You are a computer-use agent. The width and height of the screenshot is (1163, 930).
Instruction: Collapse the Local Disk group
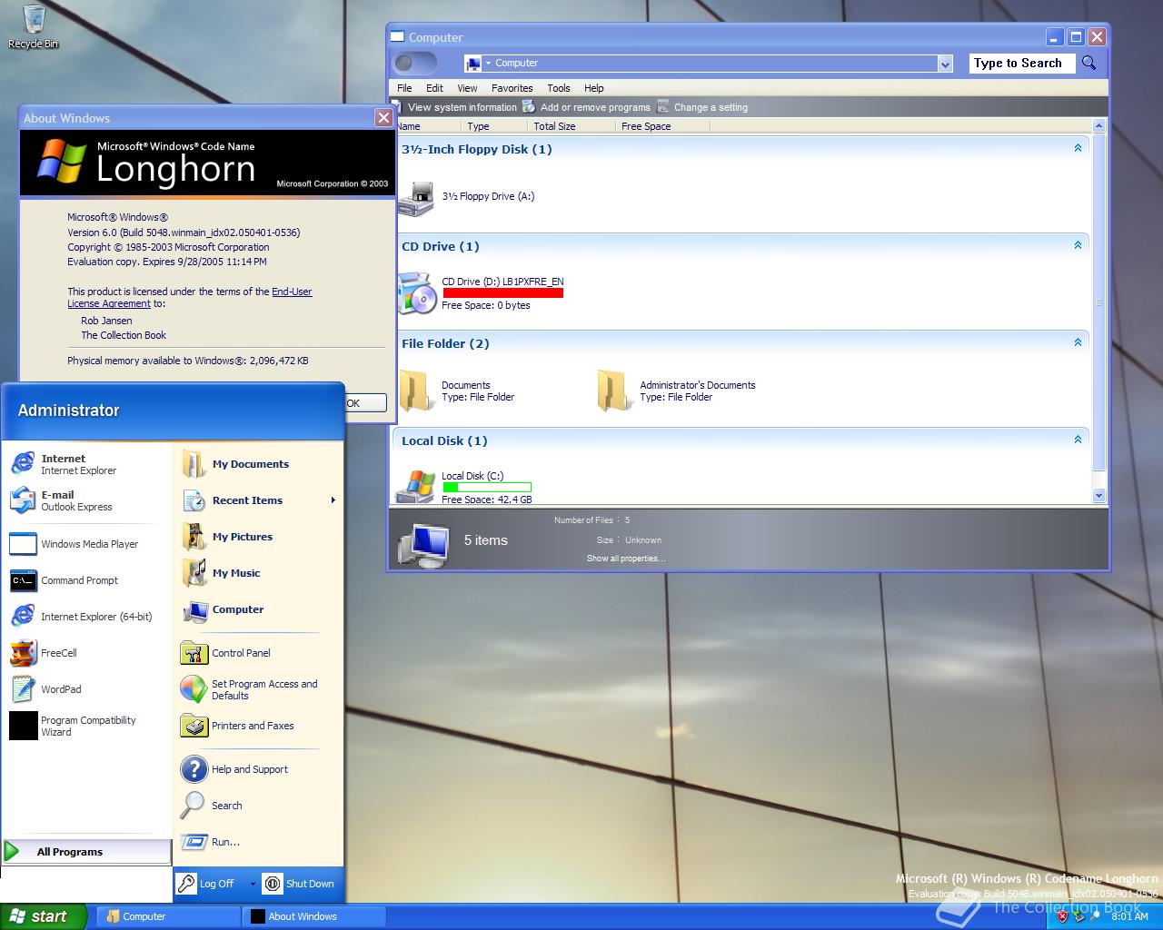click(x=1078, y=440)
